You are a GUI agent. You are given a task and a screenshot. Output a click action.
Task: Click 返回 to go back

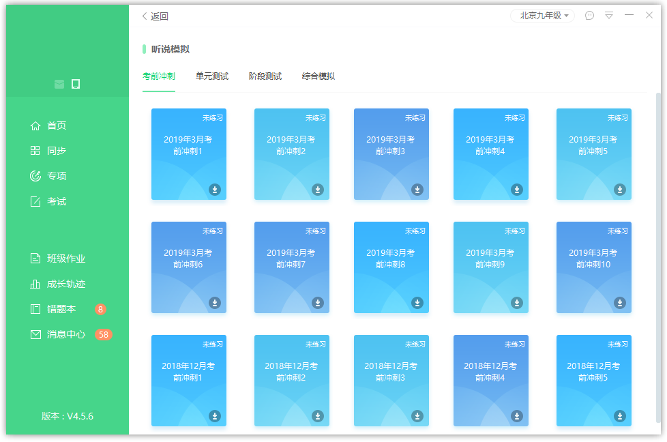[155, 16]
